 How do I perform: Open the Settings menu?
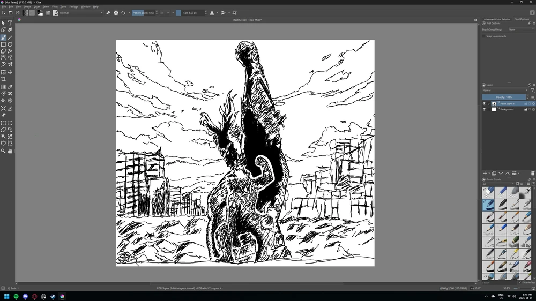73,7
